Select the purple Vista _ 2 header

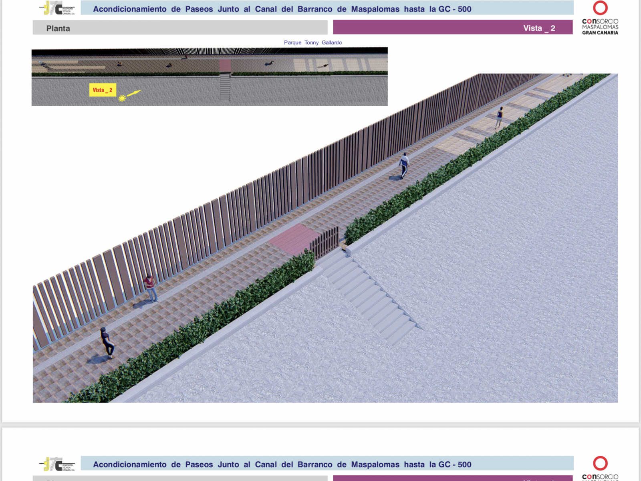453,28
